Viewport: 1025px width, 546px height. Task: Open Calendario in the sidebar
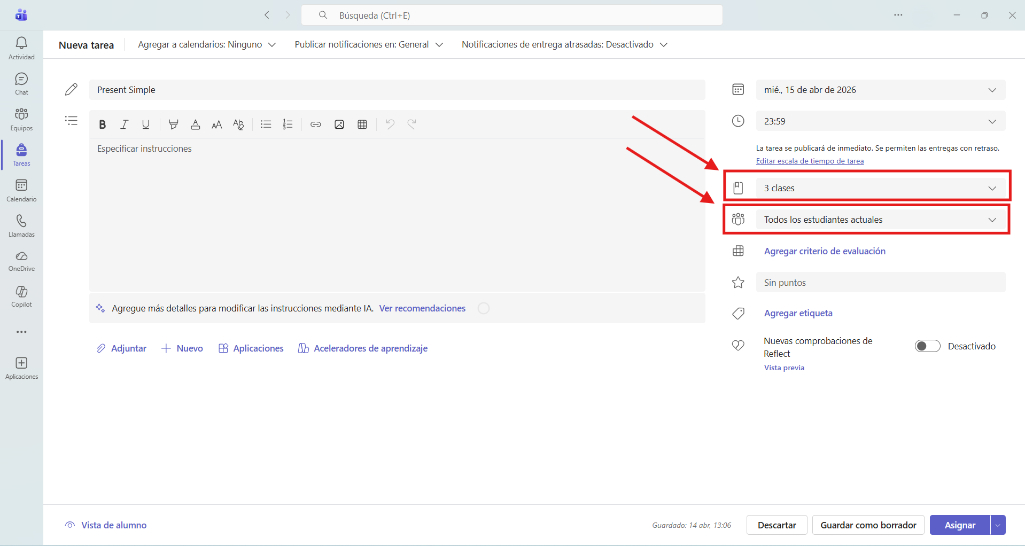(x=21, y=190)
